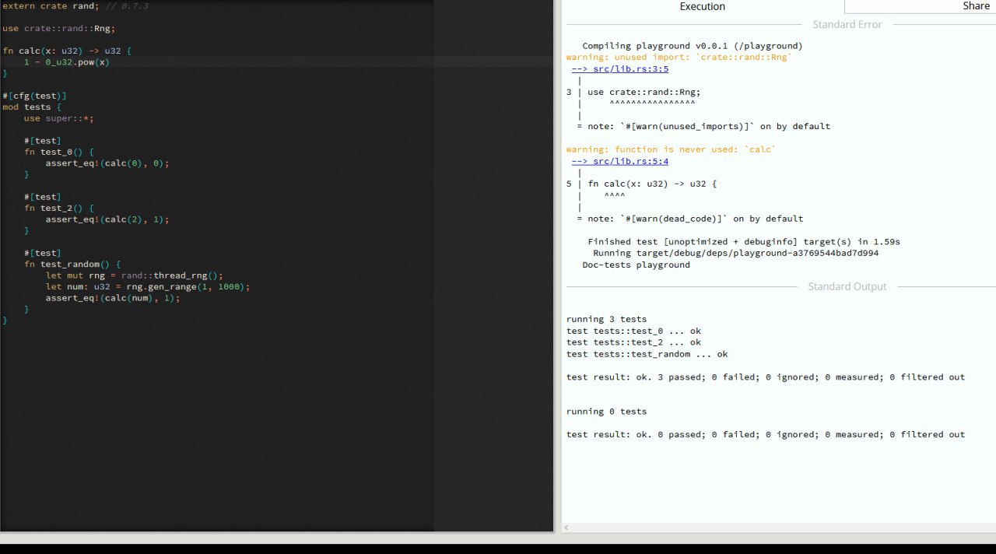Click the 'running 0 tests' output line

pyautogui.click(x=607, y=412)
